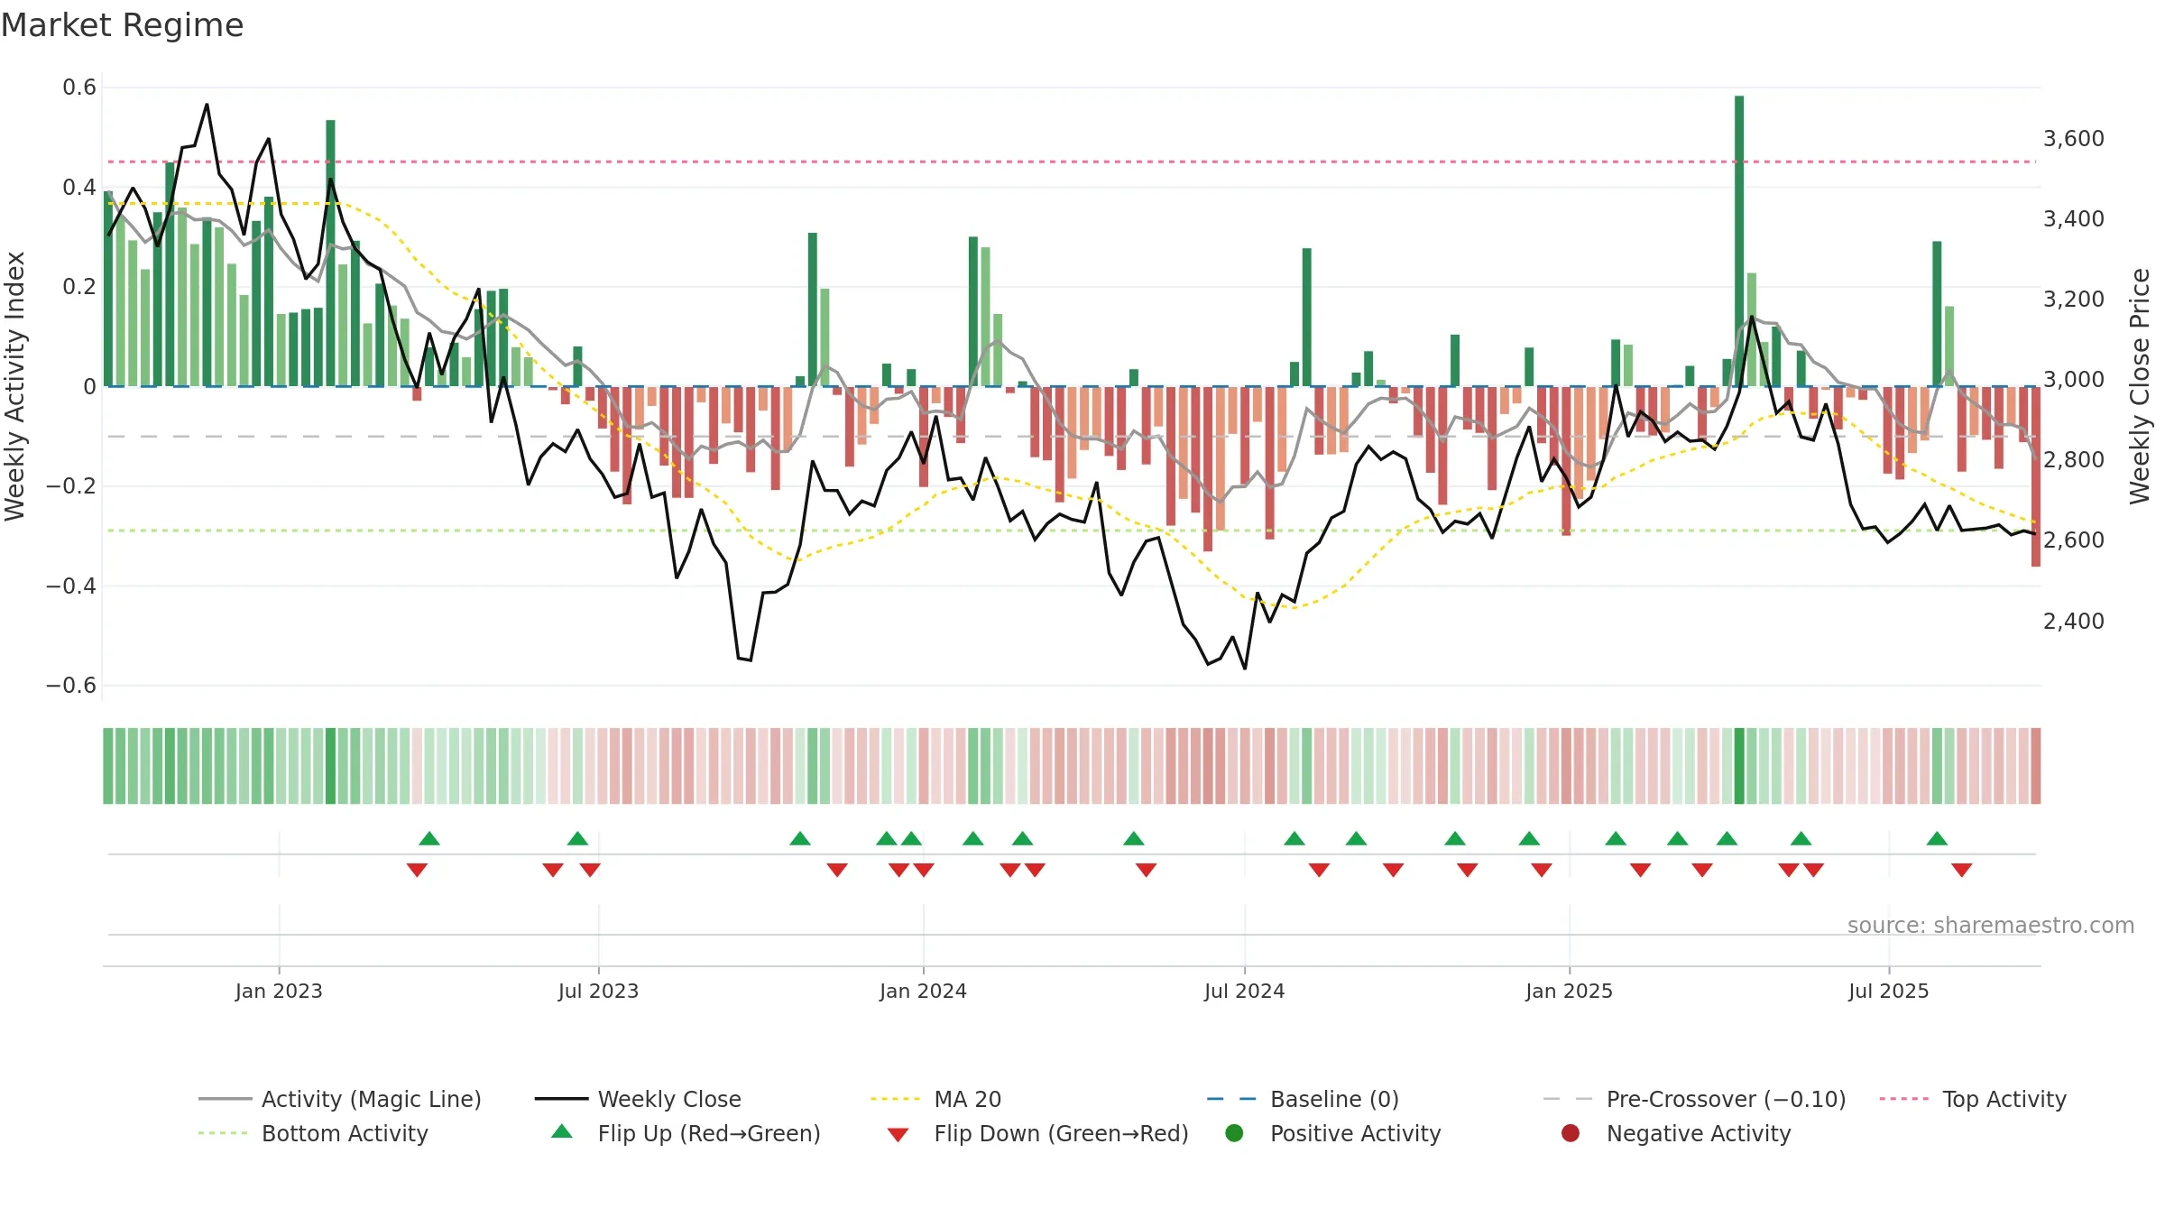
Task: Click the Weekly Close Price axis title
Action: tap(2140, 386)
